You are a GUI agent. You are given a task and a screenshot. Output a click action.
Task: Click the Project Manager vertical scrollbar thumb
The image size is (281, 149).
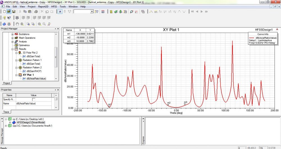pyautogui.click(x=56, y=57)
